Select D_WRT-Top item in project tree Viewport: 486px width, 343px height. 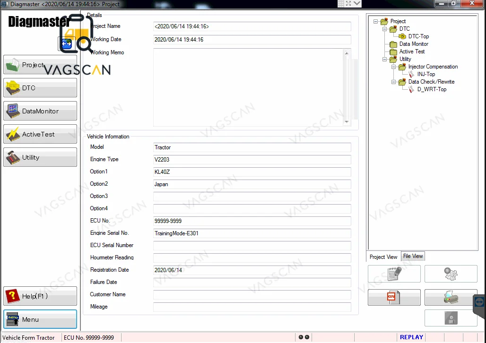coord(431,89)
